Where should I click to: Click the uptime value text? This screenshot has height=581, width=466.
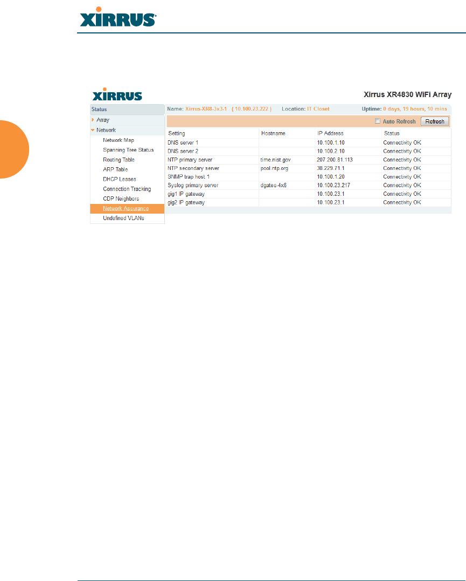[415, 109]
